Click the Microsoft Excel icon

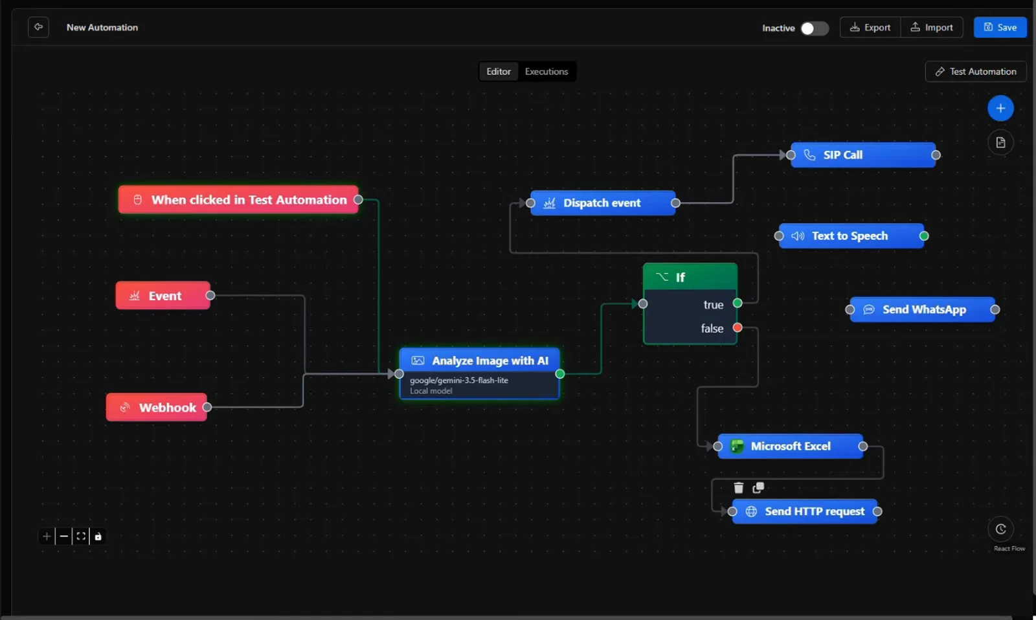click(x=737, y=446)
